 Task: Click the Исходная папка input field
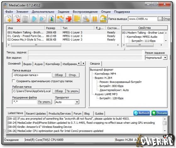(32, 75)
